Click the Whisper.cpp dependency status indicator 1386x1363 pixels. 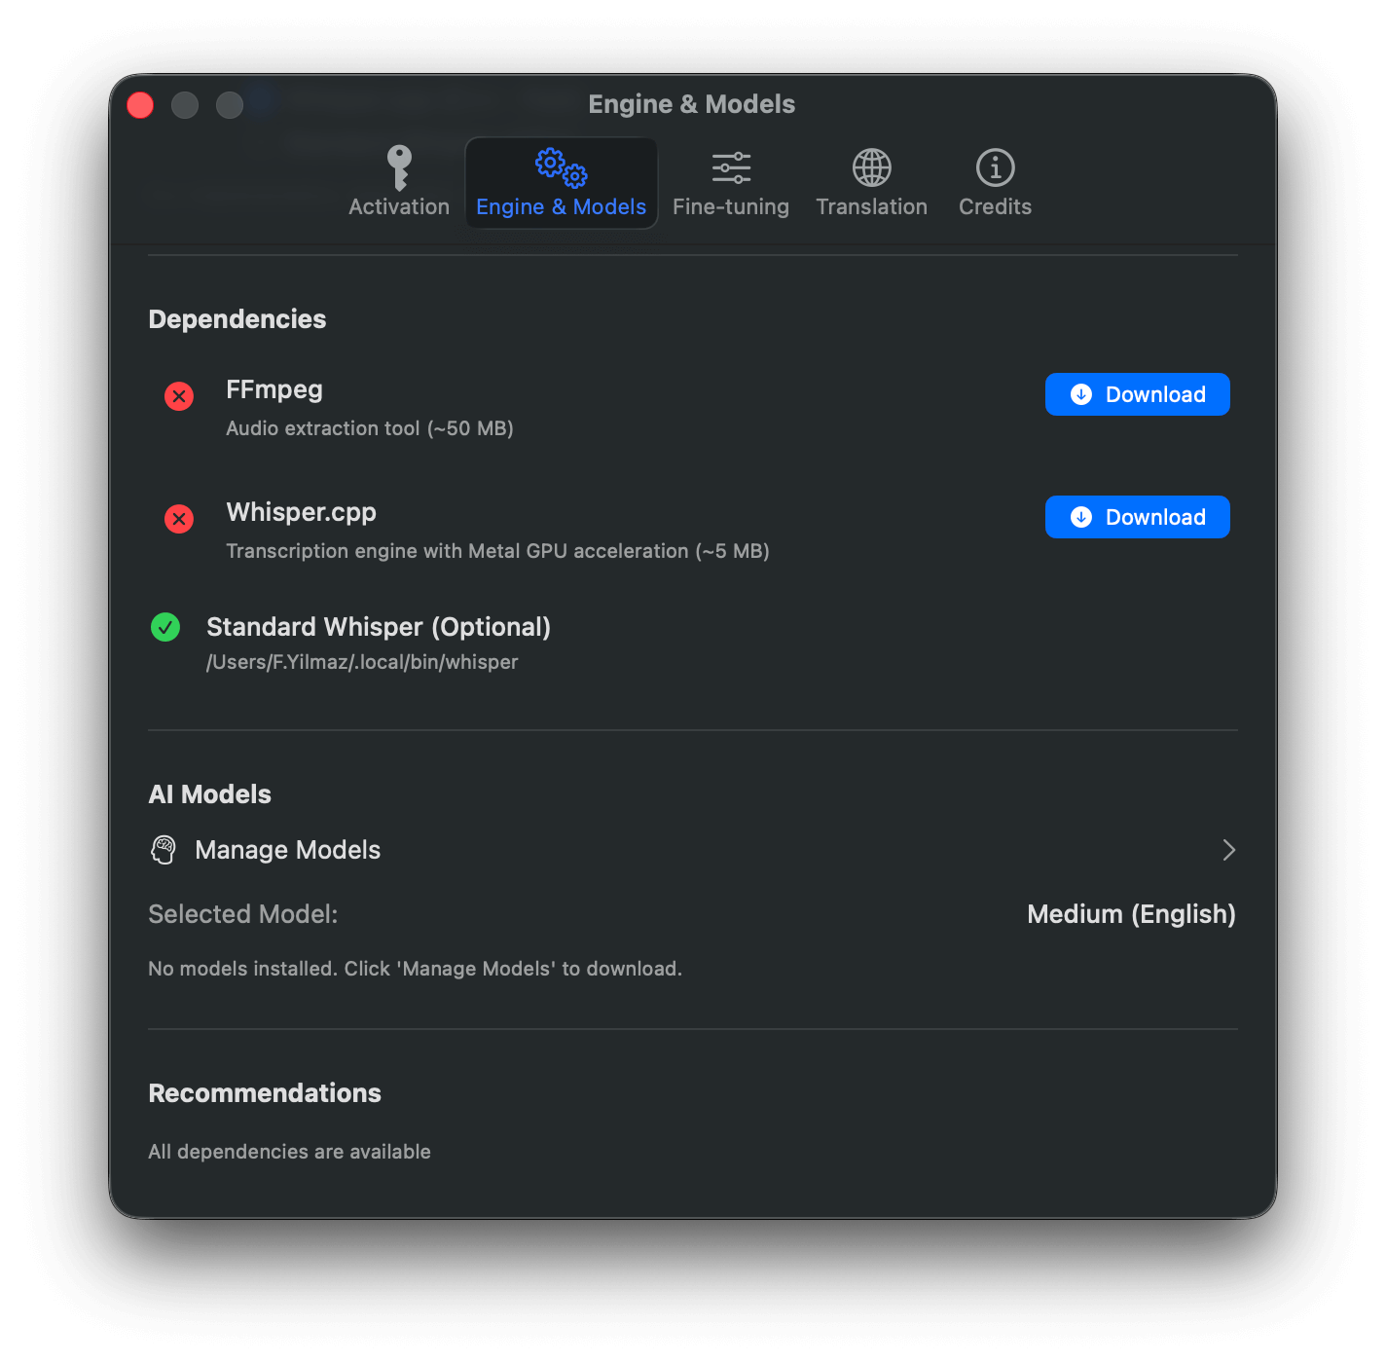pos(178,519)
